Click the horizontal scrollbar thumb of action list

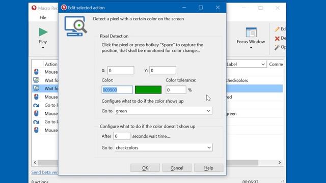point(148,163)
